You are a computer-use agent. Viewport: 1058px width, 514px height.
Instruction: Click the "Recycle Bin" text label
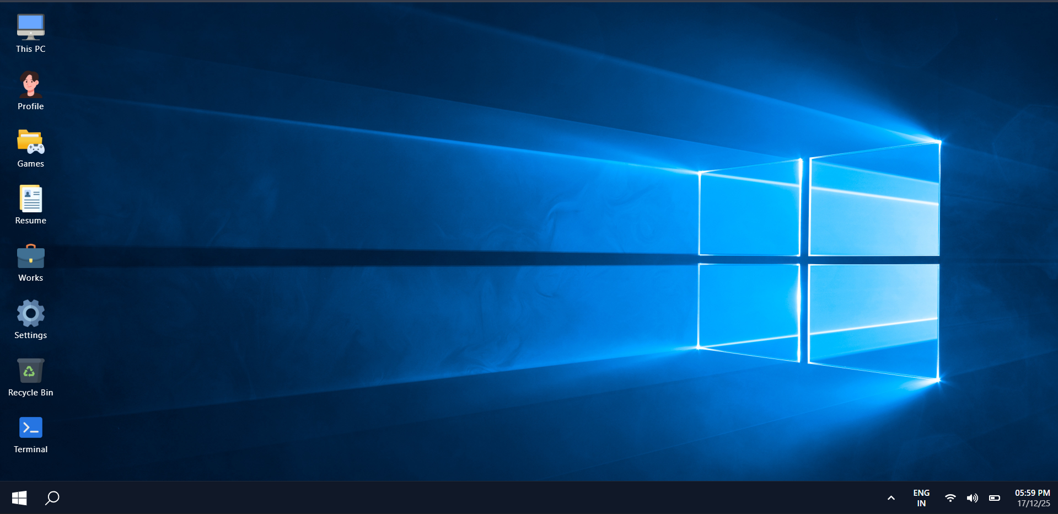coord(30,393)
